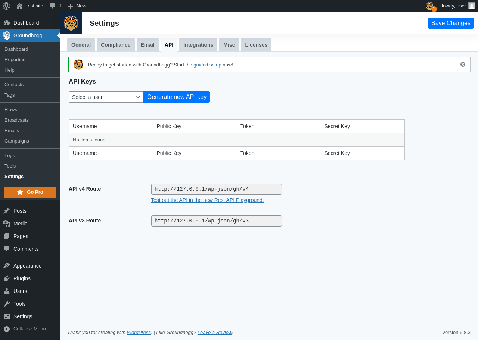Click the Users sidebar icon
478x340 pixels.
coord(7,291)
